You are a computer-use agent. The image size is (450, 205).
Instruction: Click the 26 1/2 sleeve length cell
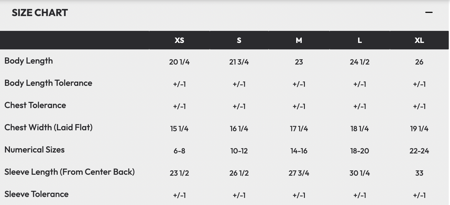coord(239,173)
